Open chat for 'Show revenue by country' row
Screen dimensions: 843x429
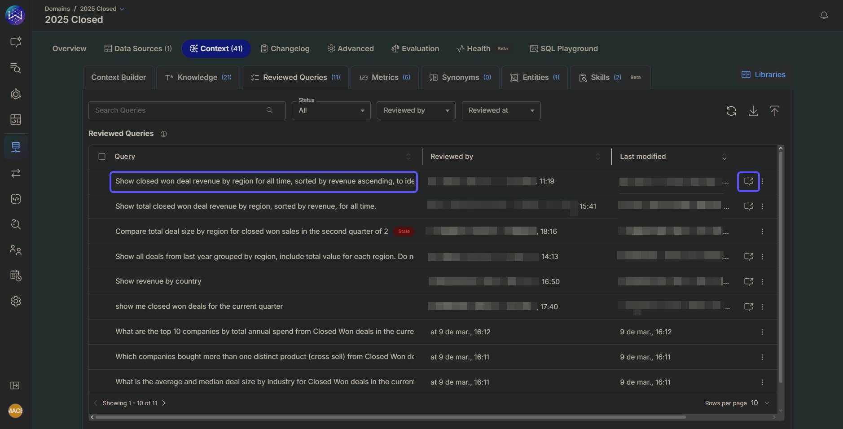click(749, 281)
